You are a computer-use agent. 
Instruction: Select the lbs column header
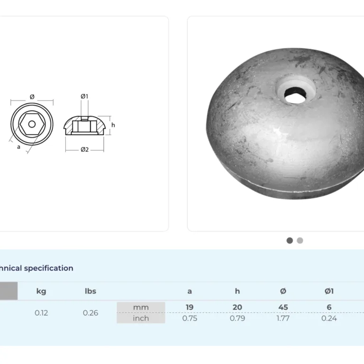[91, 291]
